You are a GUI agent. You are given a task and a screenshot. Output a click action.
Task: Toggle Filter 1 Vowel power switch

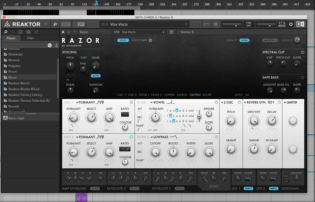pos(216,102)
